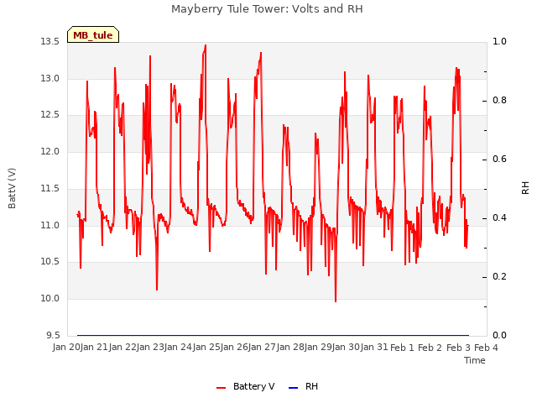The width and height of the screenshot is (537, 403).
Task: Click the Jan 24 tick label
Action: click(178, 348)
